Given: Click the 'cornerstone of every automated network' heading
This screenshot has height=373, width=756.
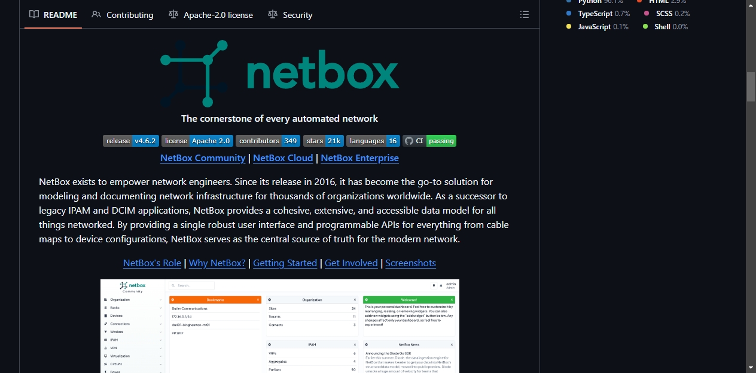Looking at the screenshot, I should [279, 119].
